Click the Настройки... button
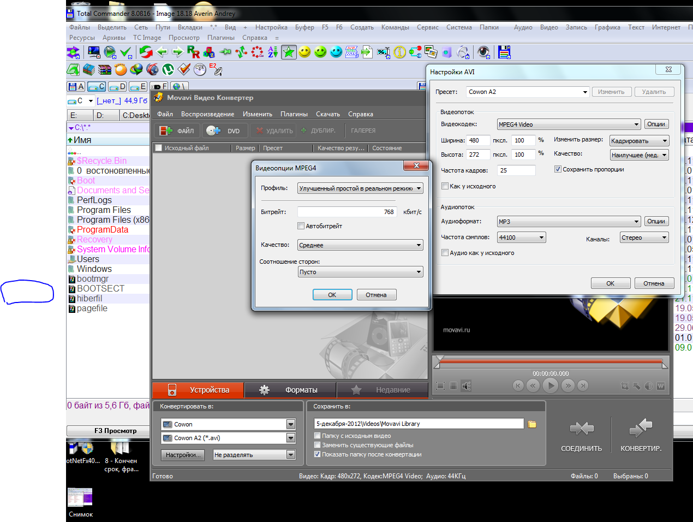The width and height of the screenshot is (693, 522). [x=183, y=455]
